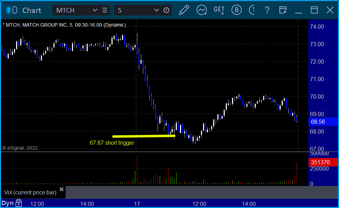Click the 67.00 price axis label
The height and width of the screenshot is (208, 339).
pos(317,149)
